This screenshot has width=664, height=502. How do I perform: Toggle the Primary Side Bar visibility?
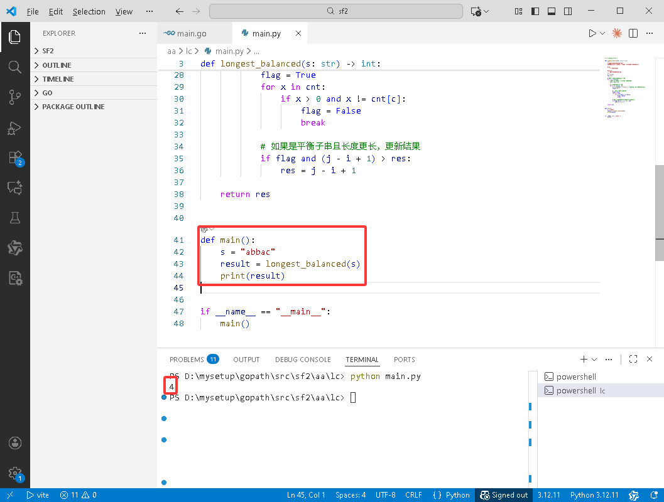(535, 11)
